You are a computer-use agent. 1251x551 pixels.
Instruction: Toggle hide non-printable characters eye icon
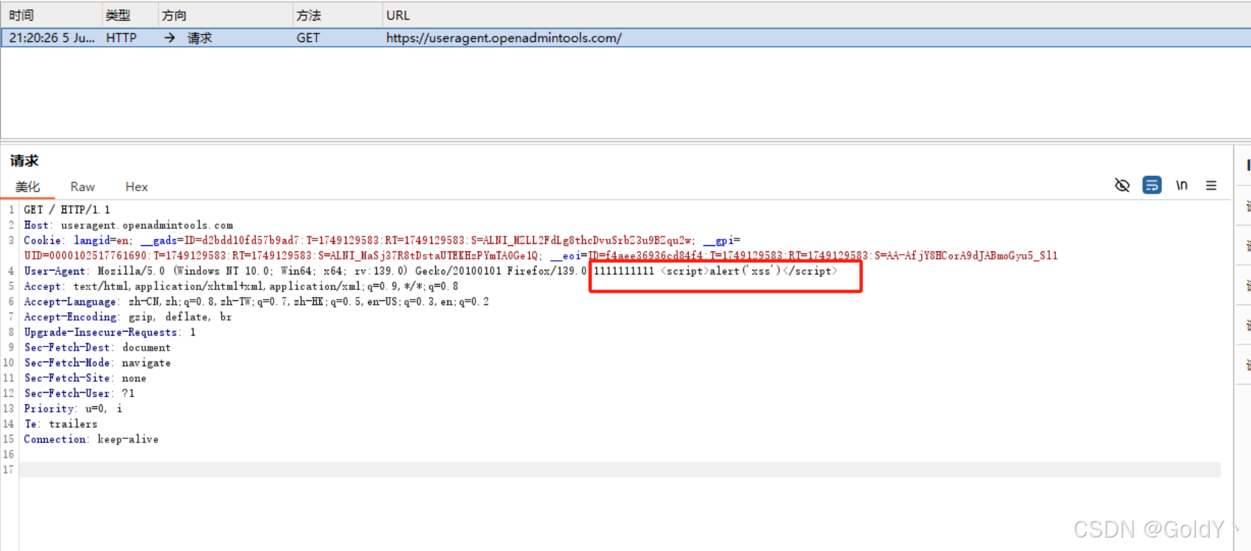click(x=1122, y=185)
